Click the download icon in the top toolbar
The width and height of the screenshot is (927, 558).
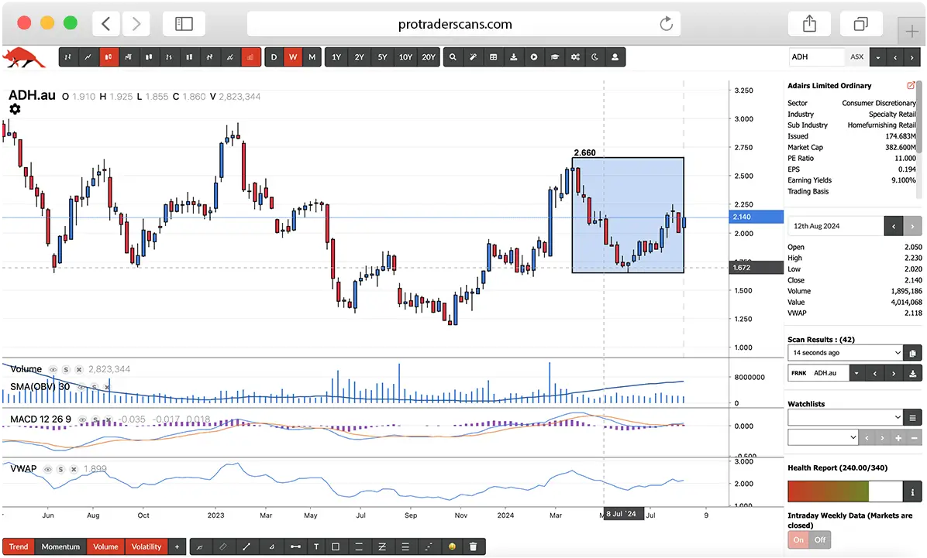(x=514, y=57)
